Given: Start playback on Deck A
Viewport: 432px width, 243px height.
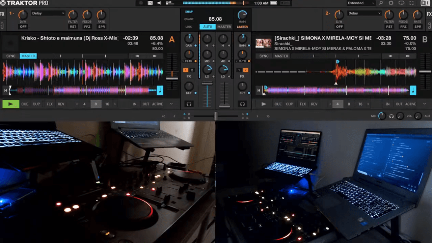Looking at the screenshot, I should point(11,104).
